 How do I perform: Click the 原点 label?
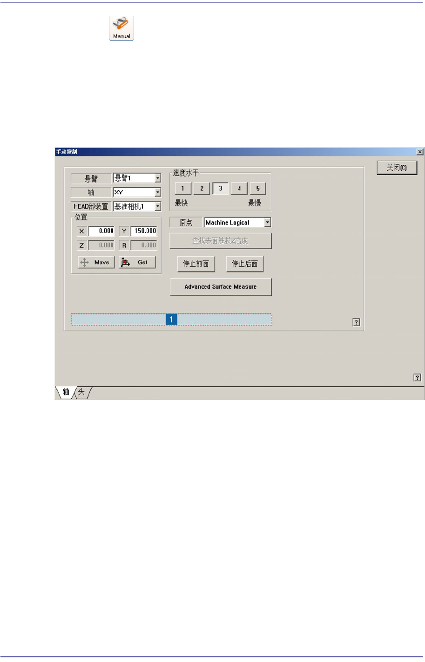[186, 223]
